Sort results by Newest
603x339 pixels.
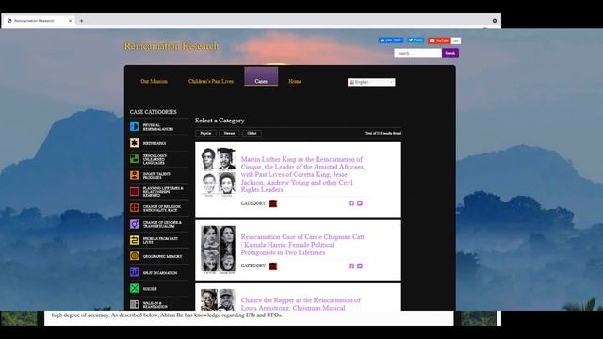(x=229, y=133)
